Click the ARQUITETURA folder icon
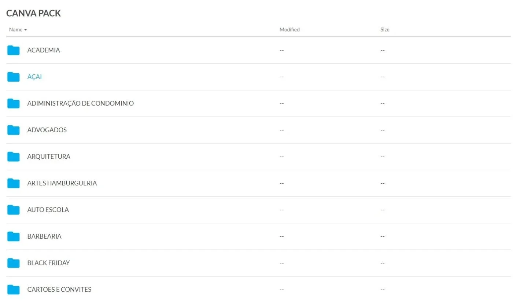 (x=14, y=156)
